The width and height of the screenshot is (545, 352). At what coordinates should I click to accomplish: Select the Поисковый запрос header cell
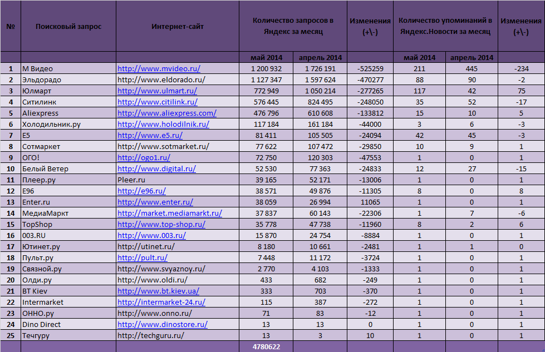[68, 26]
